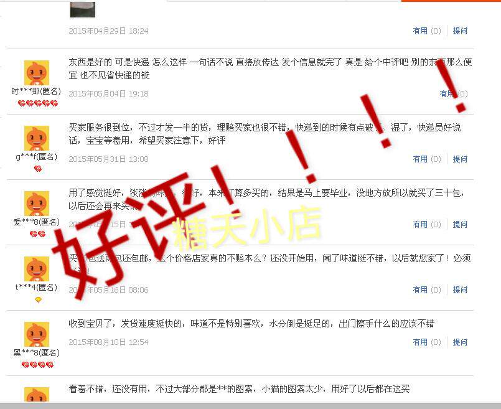Click the avatar of reviewer 爱***8
The width and height of the screenshot is (501, 409).
(37, 204)
